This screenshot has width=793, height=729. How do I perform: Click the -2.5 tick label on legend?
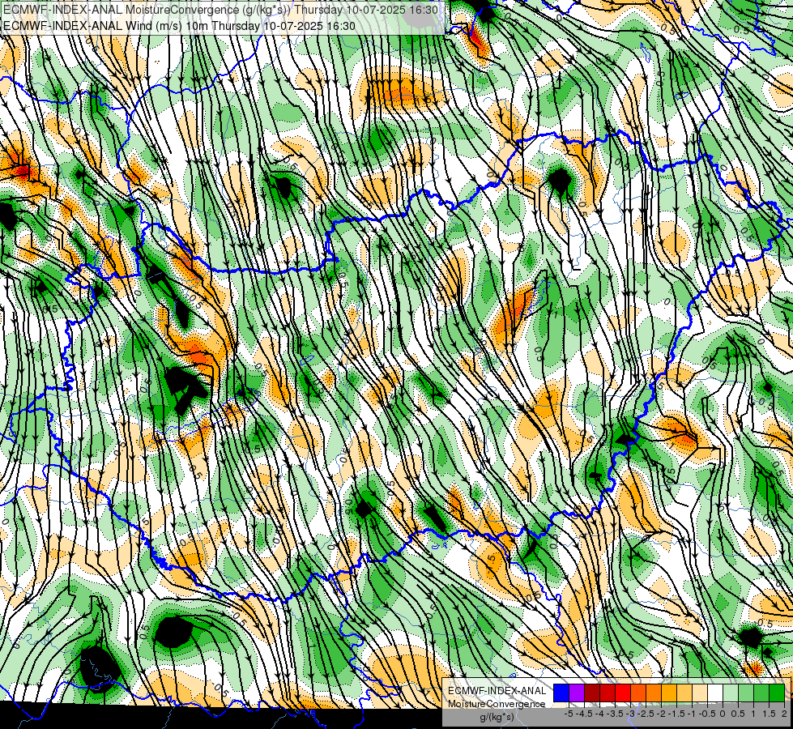point(646,714)
